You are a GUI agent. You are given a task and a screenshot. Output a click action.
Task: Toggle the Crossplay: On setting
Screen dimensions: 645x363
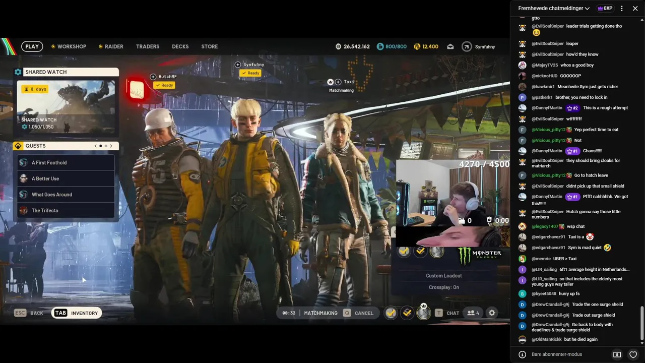coord(444,287)
